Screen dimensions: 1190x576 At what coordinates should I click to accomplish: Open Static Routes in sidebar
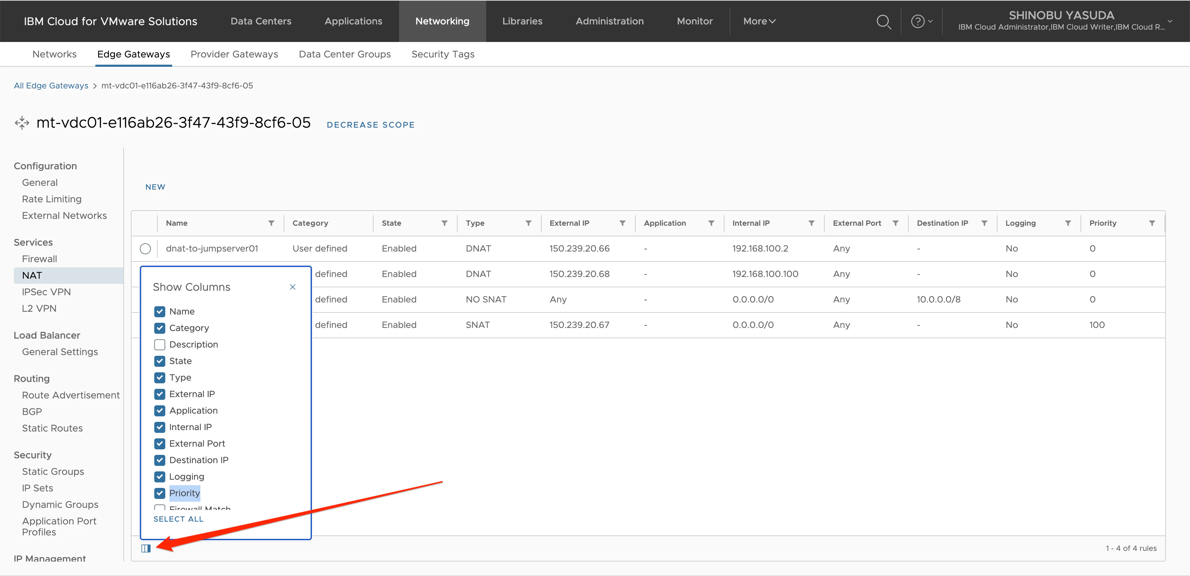tap(52, 428)
